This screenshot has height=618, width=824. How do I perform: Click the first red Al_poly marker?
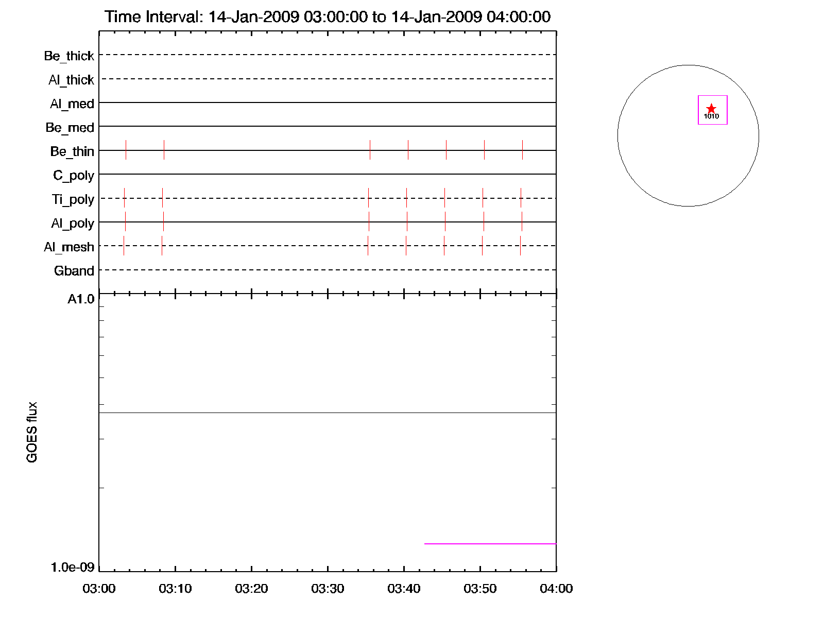[x=369, y=221]
